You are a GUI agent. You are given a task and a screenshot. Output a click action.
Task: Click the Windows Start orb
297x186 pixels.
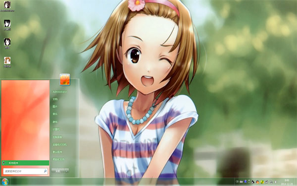pyautogui.click(x=5, y=182)
